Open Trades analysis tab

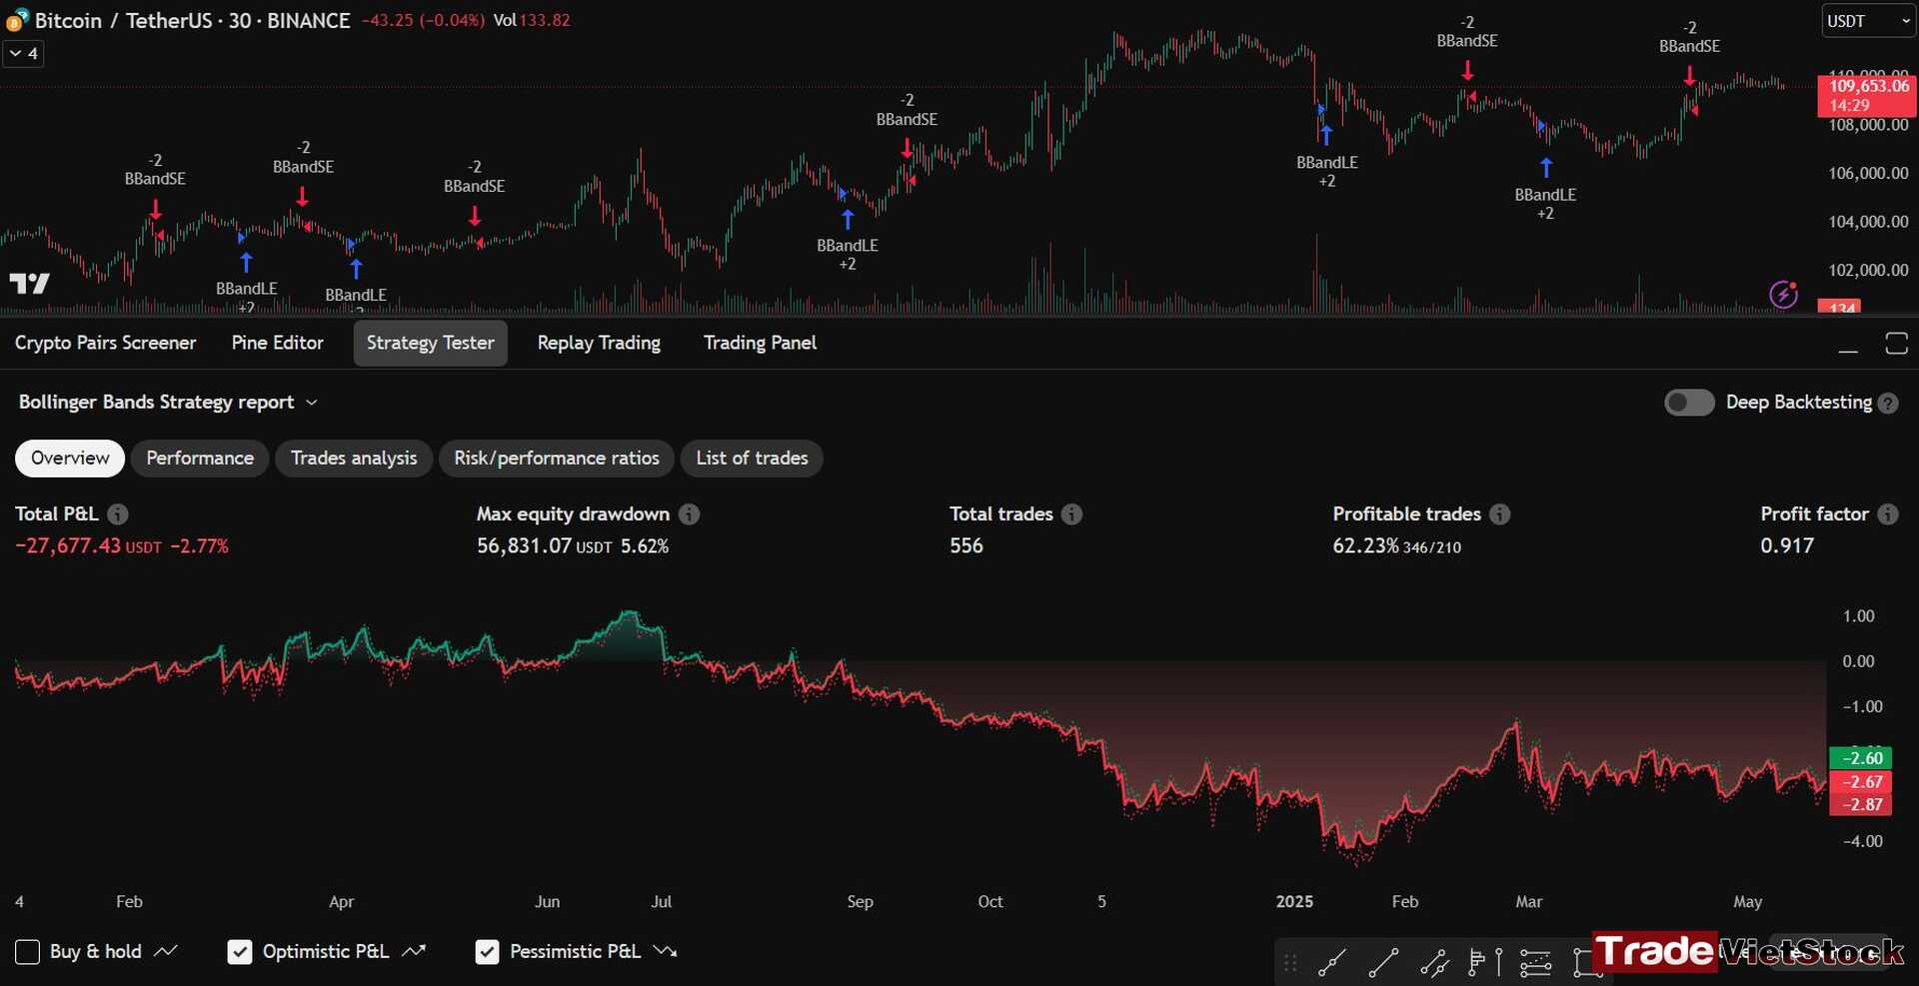[354, 459]
